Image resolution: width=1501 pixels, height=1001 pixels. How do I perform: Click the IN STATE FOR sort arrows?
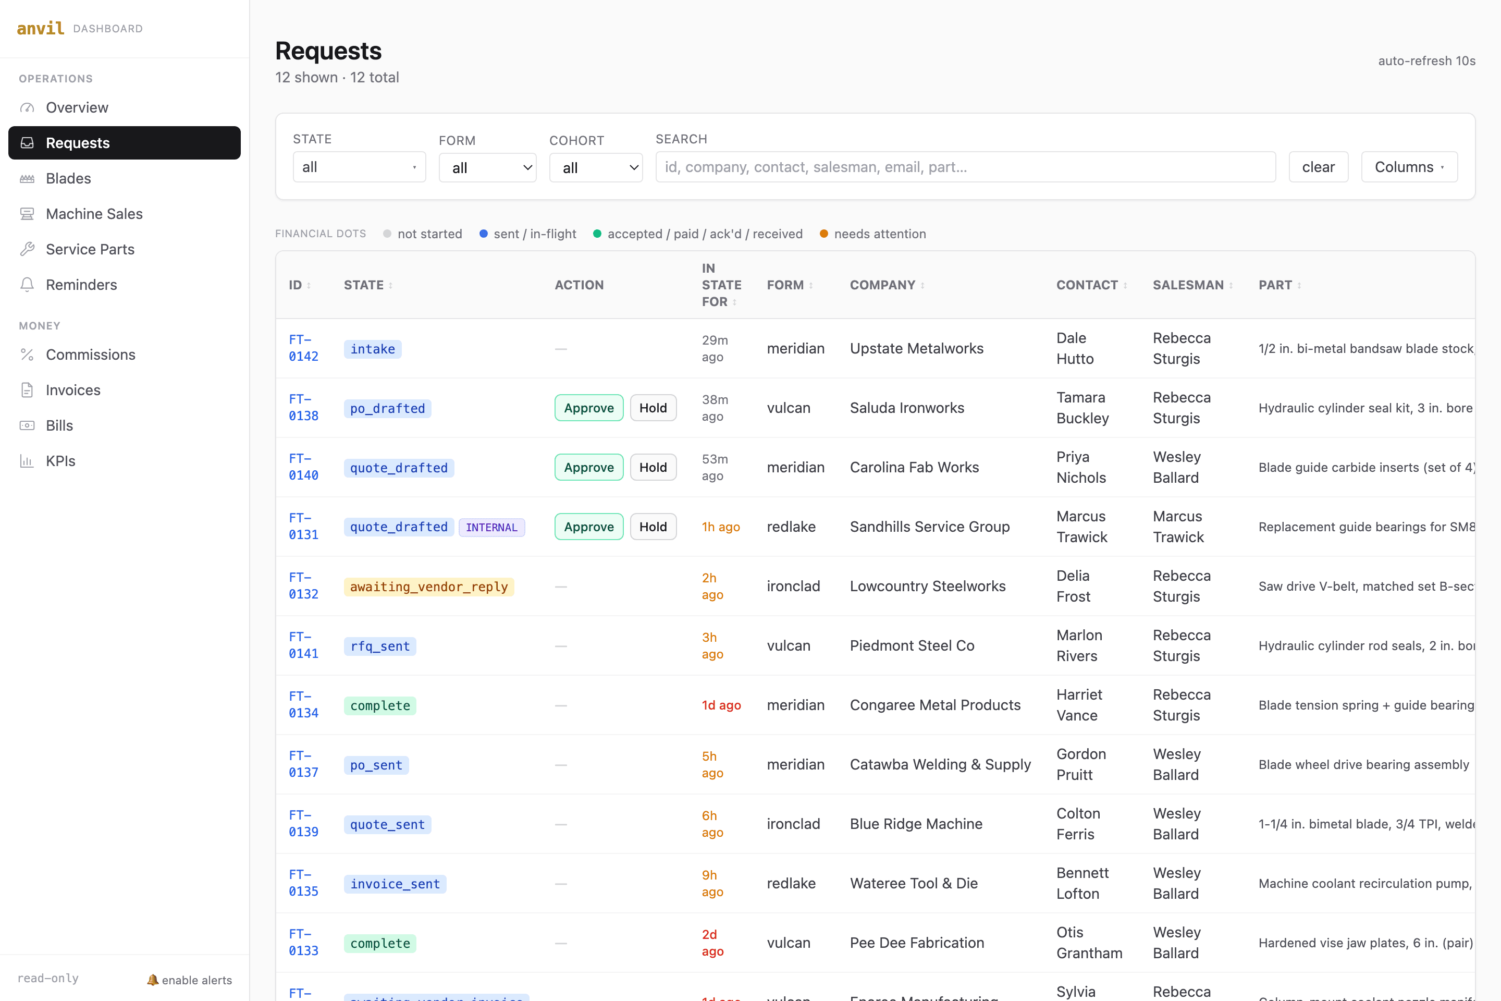(x=734, y=302)
